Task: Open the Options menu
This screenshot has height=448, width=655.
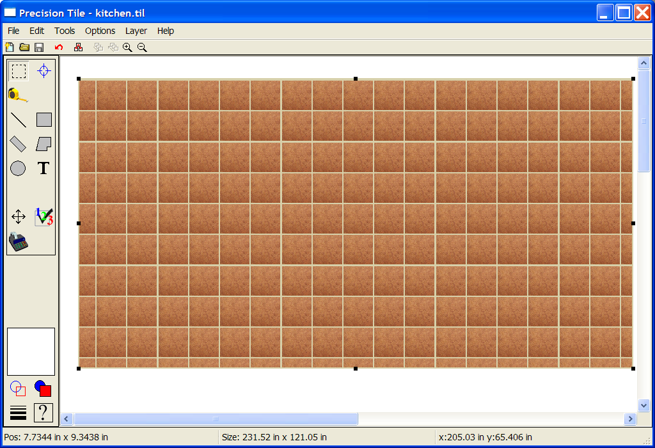Action: (100, 31)
